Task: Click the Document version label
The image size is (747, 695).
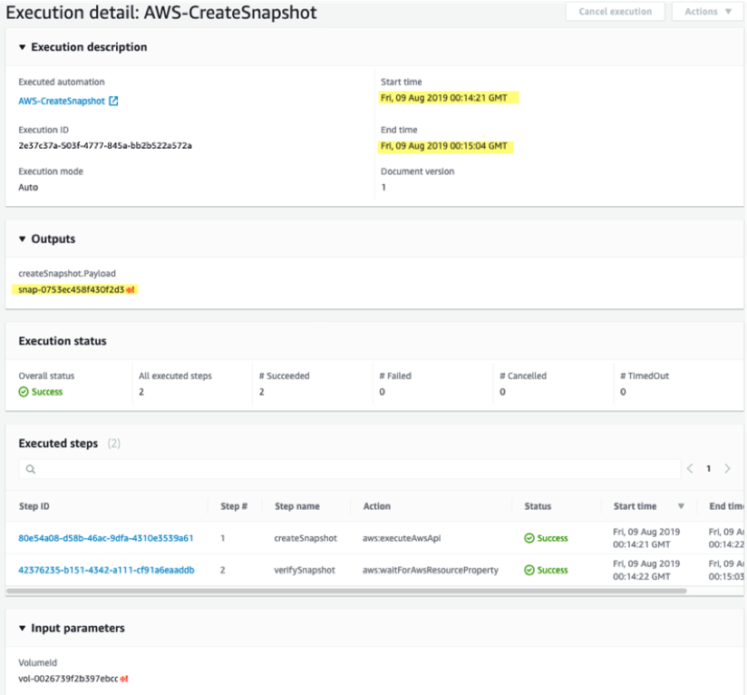Action: [417, 171]
